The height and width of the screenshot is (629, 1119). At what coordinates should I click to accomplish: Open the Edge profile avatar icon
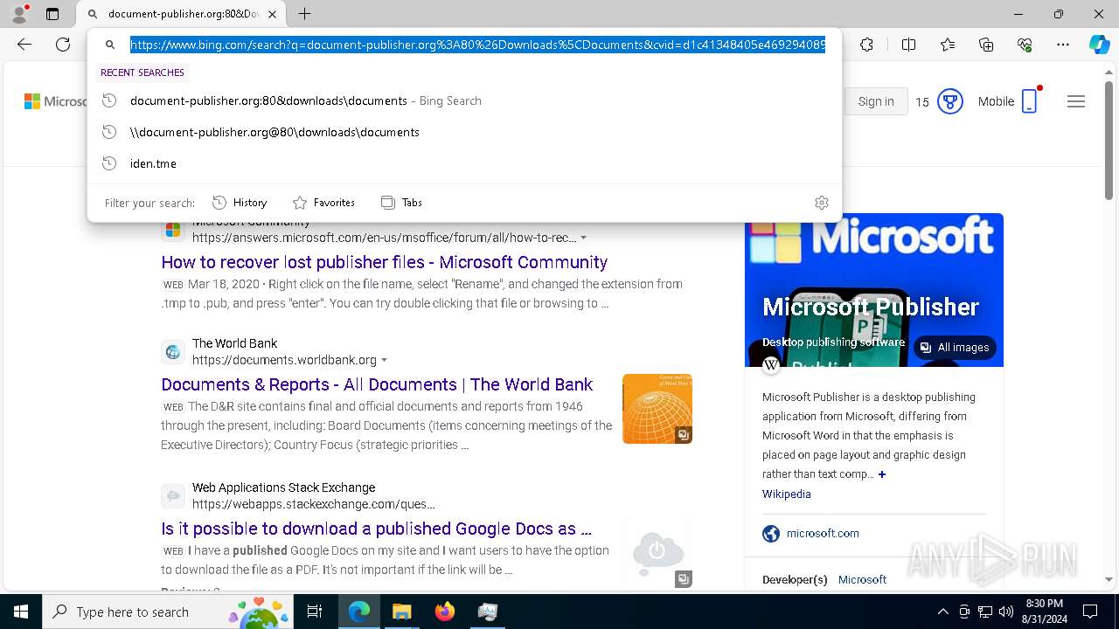click(x=19, y=14)
